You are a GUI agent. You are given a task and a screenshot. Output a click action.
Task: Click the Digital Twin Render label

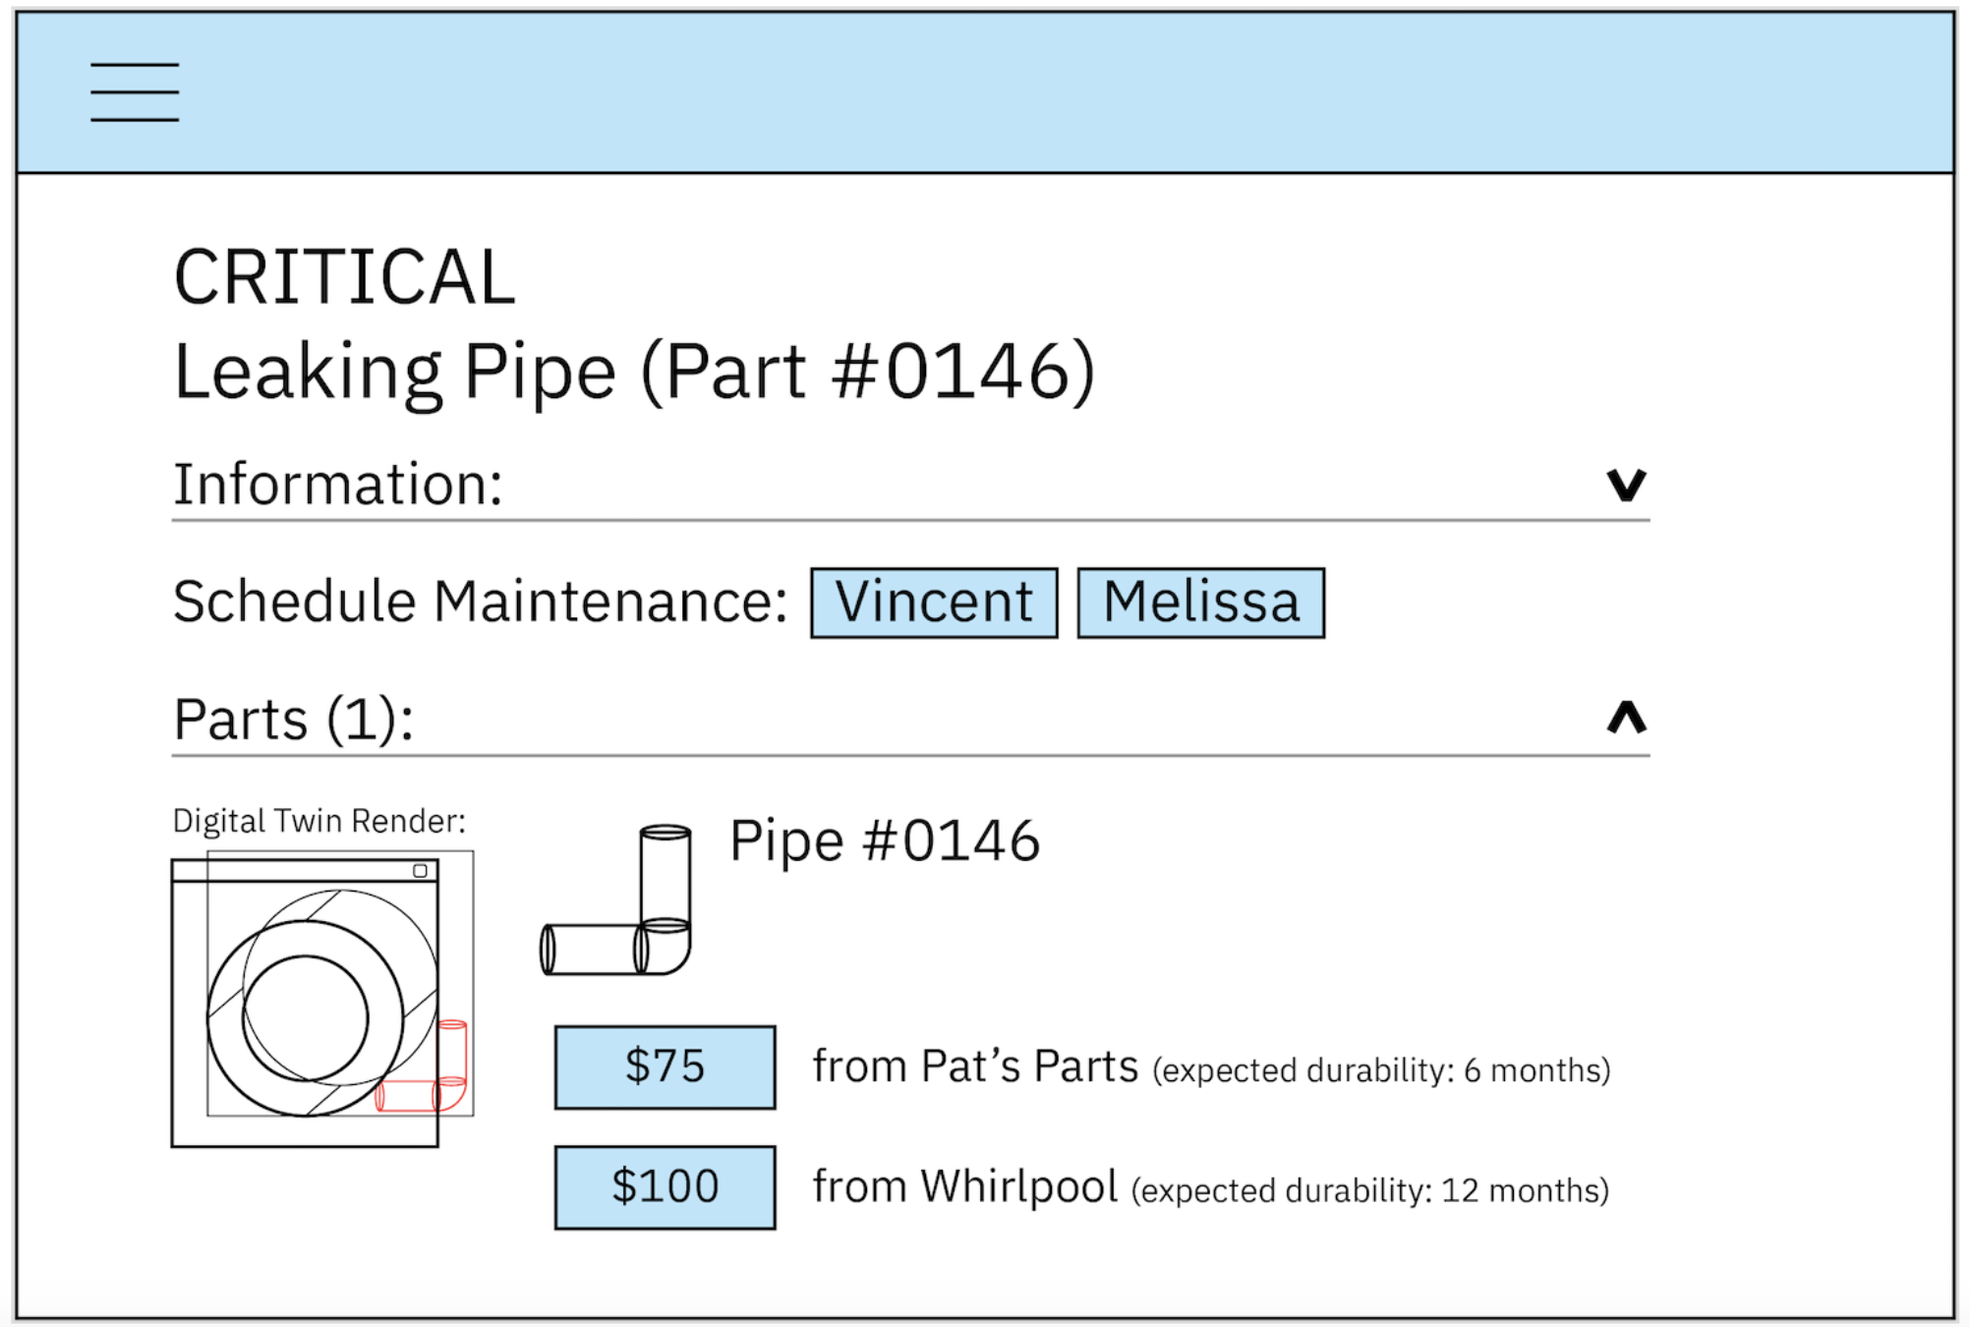coord(319,821)
